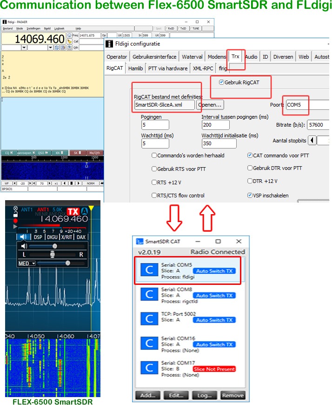Click the C icon for TCP Port 5002
This screenshot has height=405, width=332.
click(x=149, y=318)
